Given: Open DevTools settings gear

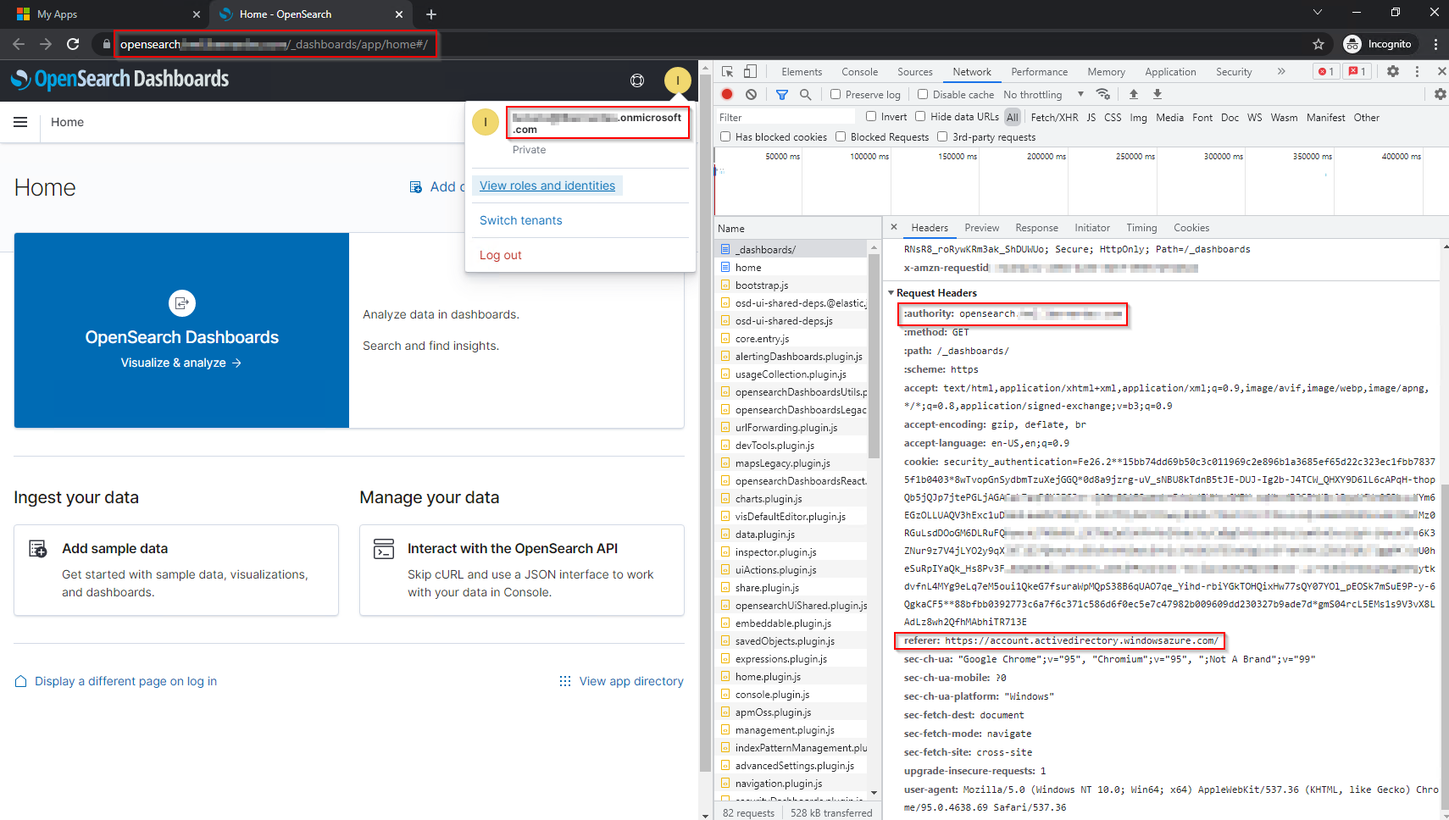Looking at the screenshot, I should 1393,72.
